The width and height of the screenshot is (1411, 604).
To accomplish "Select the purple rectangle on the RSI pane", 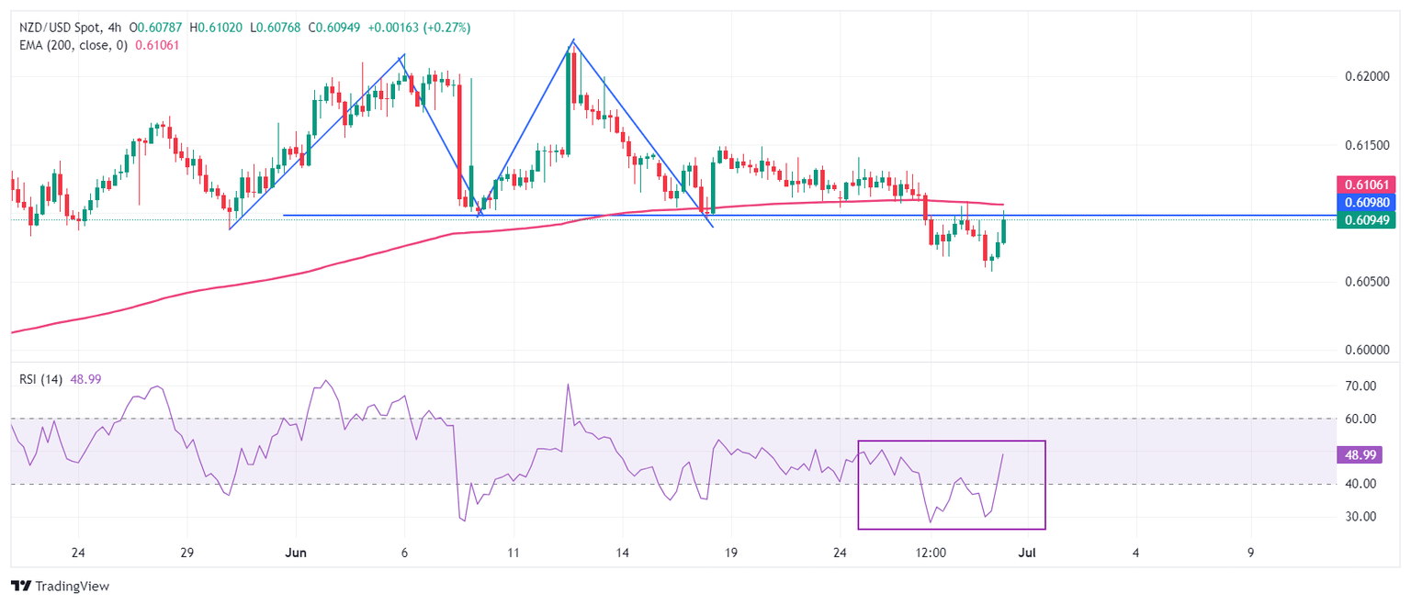I will tap(951, 528).
